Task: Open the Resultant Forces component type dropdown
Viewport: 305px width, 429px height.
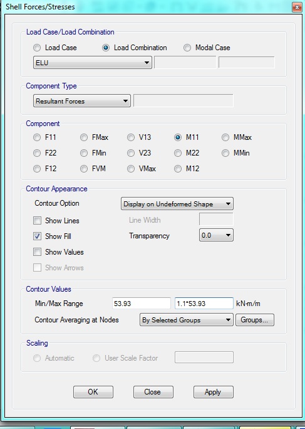Action: pos(81,101)
